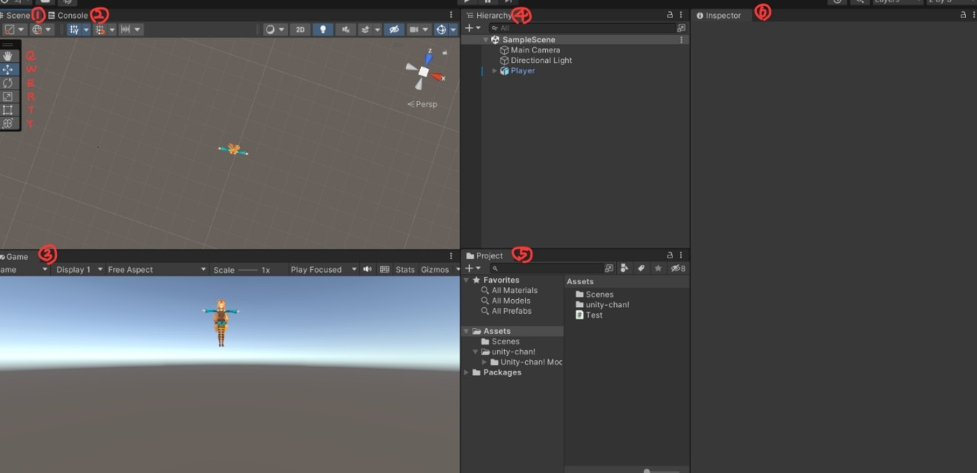Screen dimensions: 977x473
Task: Click the Scene tool handle grip bar
Action: pos(7,44)
